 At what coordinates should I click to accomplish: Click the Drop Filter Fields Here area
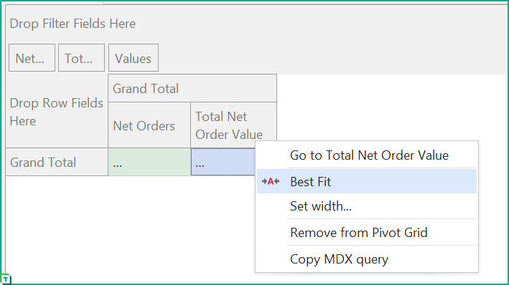pos(256,24)
